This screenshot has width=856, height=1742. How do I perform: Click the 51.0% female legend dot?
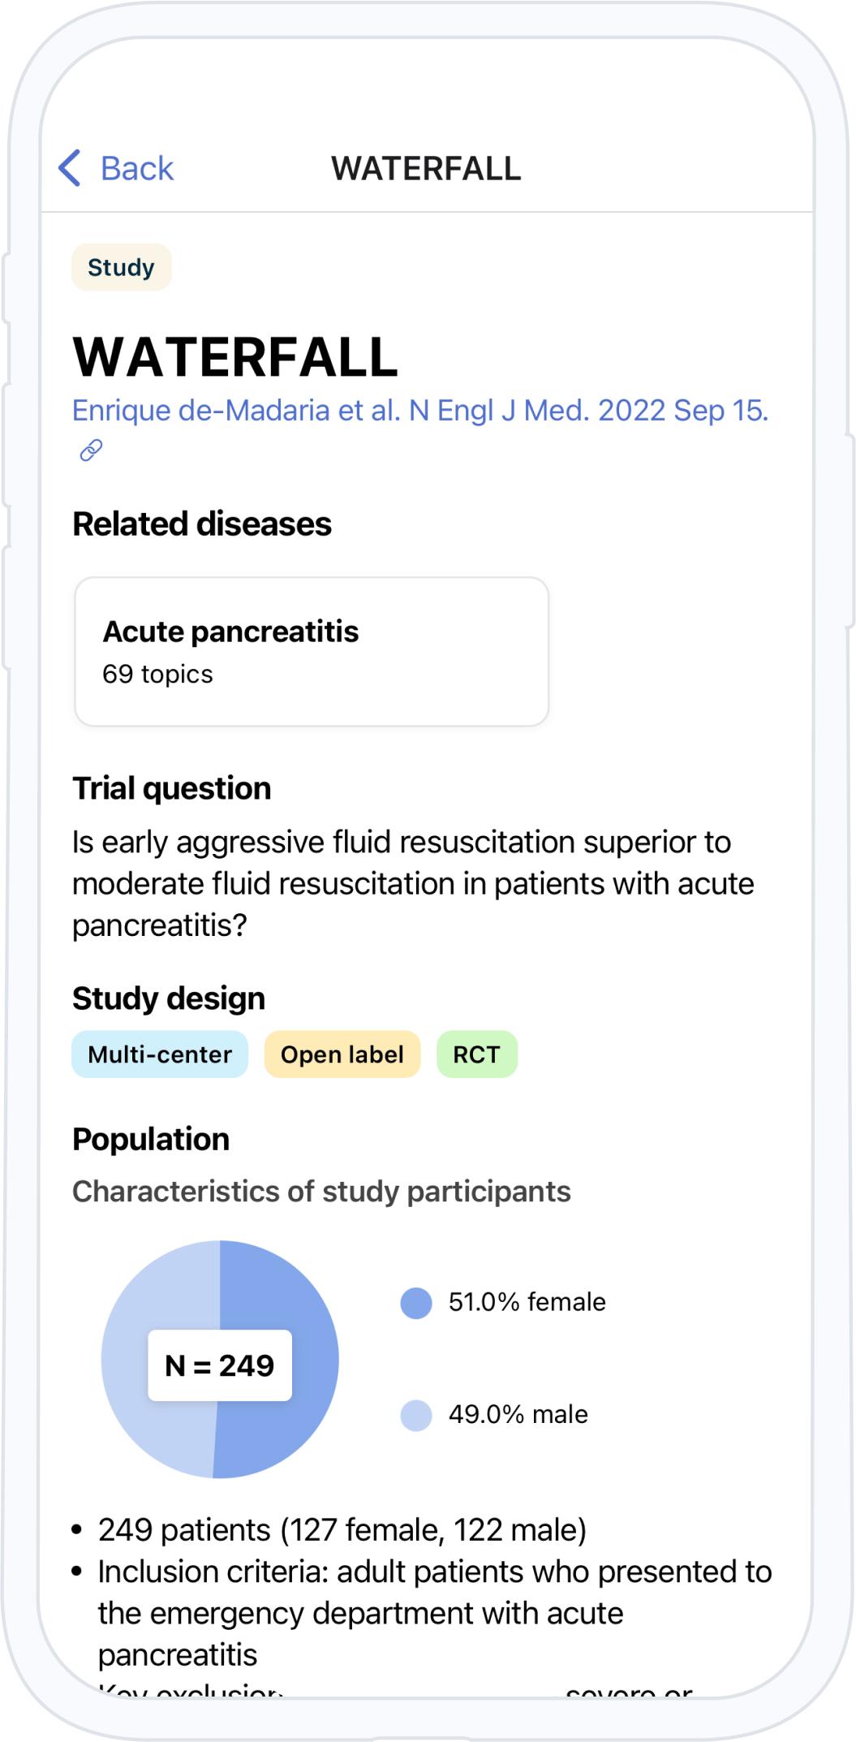[x=416, y=1303]
